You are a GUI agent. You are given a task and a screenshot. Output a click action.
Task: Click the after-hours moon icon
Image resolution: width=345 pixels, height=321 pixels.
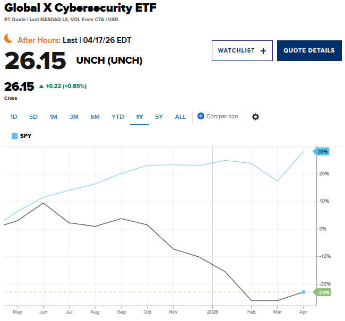click(9, 39)
